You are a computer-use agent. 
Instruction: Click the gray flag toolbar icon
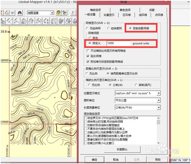73,13
